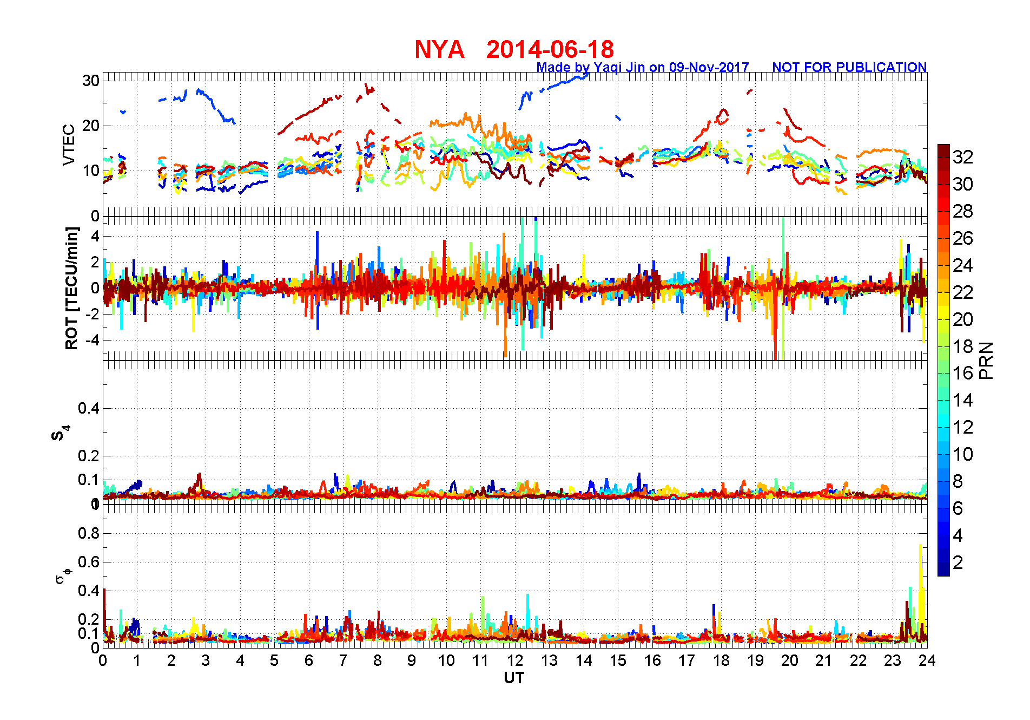Click the dark blue bottom of the PRN colorbar

click(x=943, y=569)
